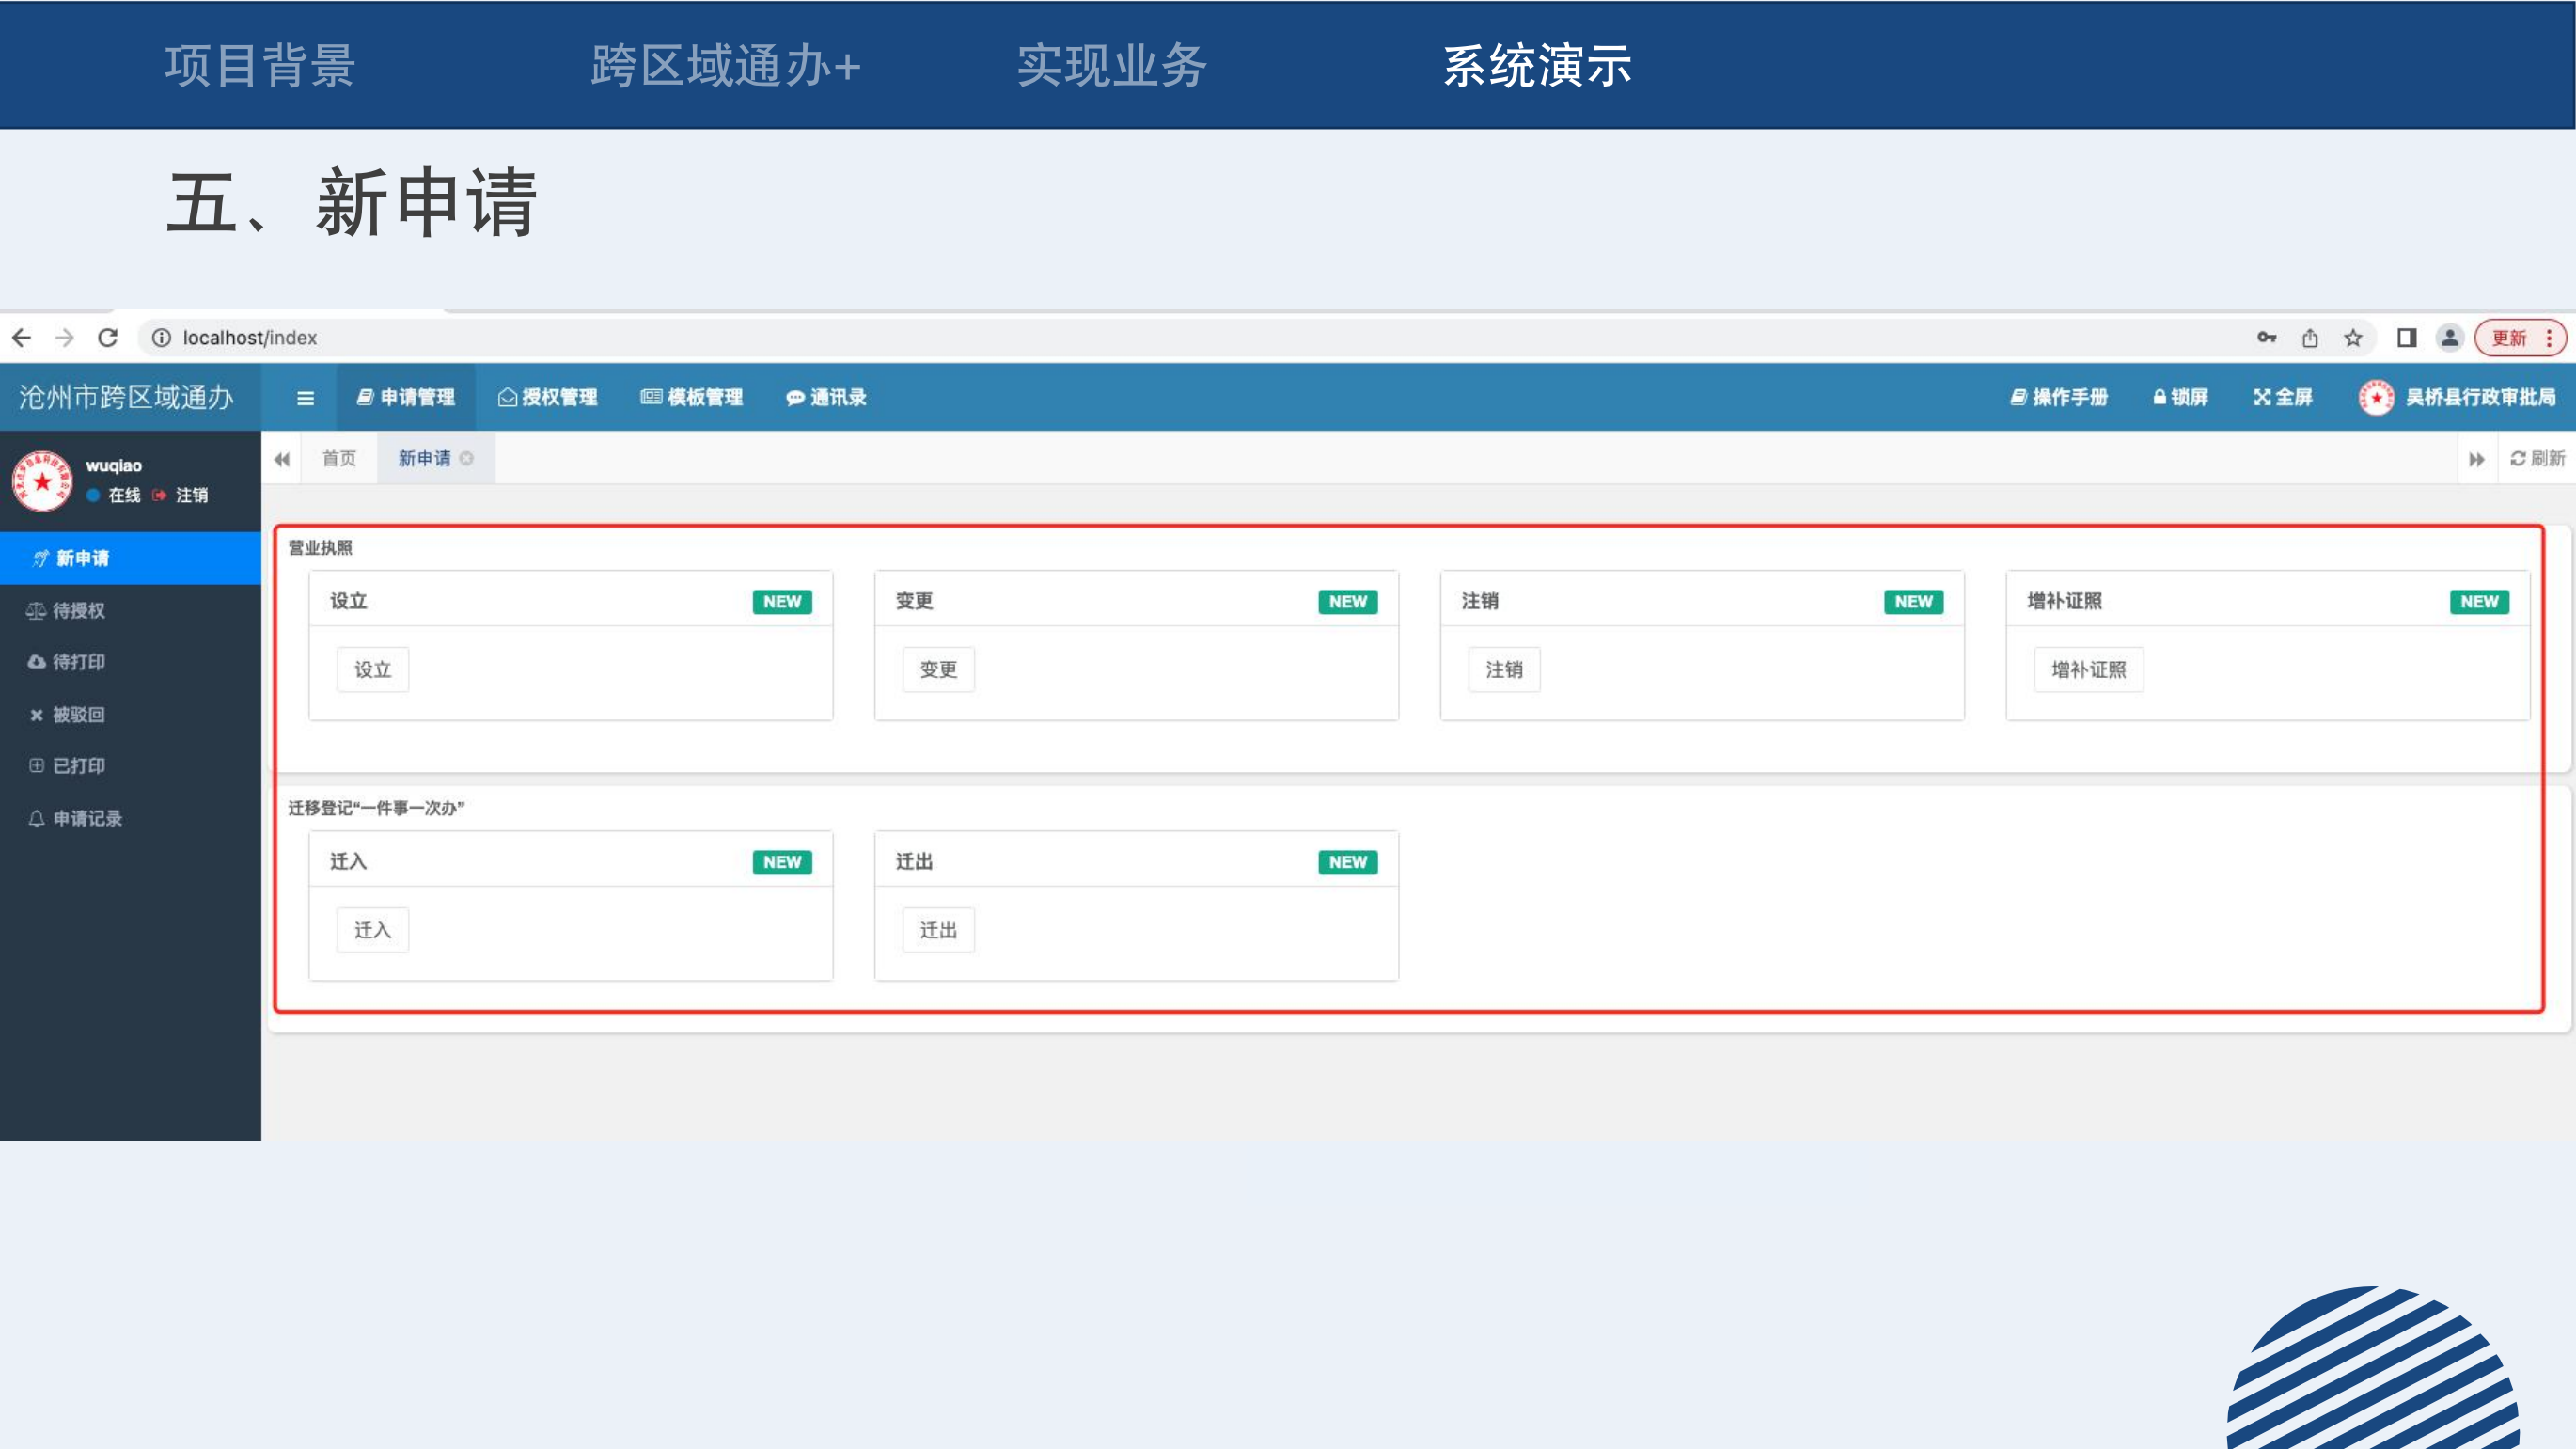Screen dimensions: 2576x1449
Task: Click the browser share icon
Action: point(2310,338)
